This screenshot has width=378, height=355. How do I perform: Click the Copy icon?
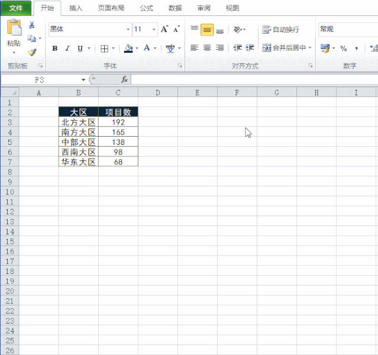tap(31, 38)
